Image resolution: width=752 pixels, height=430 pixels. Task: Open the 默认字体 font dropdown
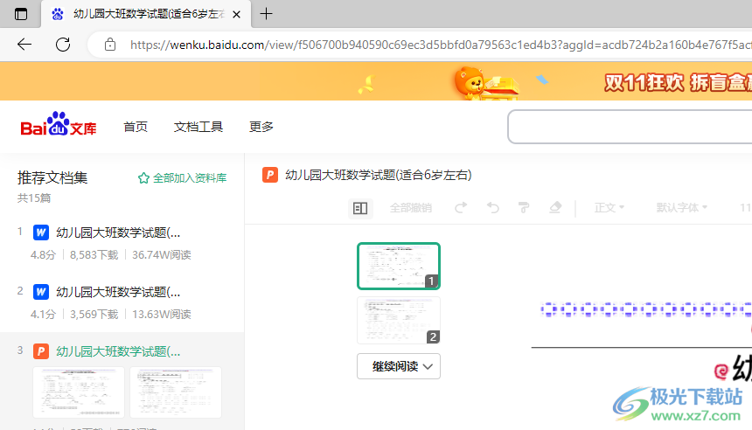click(681, 207)
